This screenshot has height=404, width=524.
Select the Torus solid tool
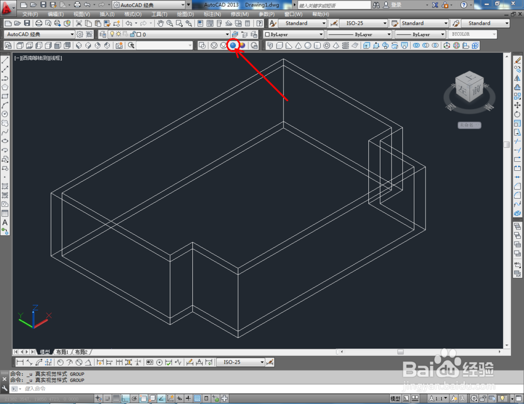click(326, 46)
